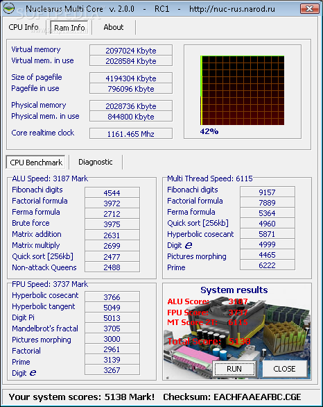Select the Ram Info tab
323x407 pixels.
(69, 28)
